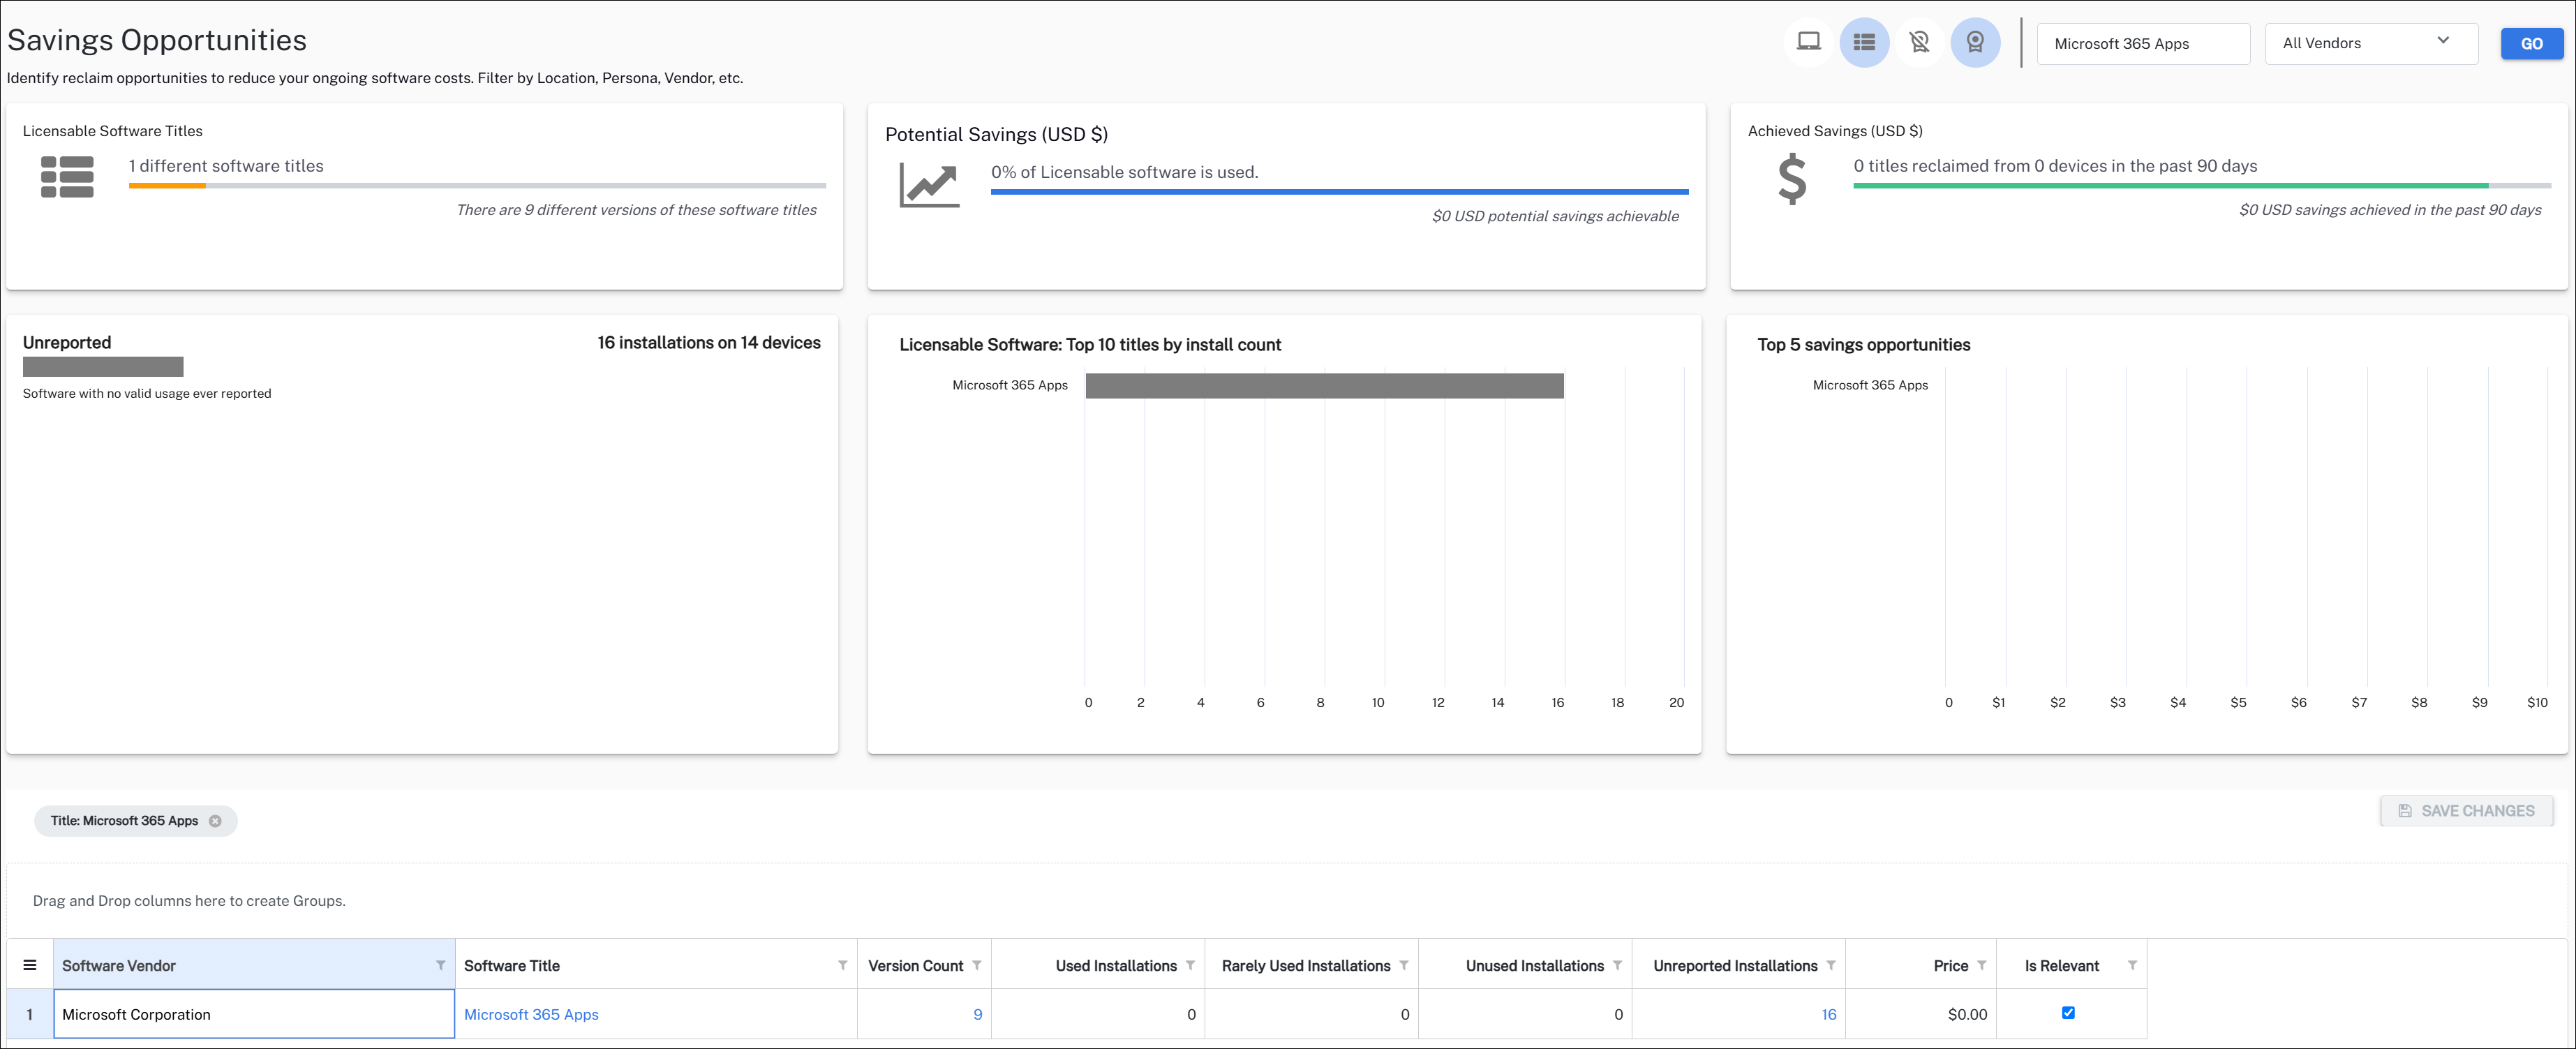Click the '$0 USD potential savings achievable' text
2576x1049 pixels.
tap(1555, 216)
